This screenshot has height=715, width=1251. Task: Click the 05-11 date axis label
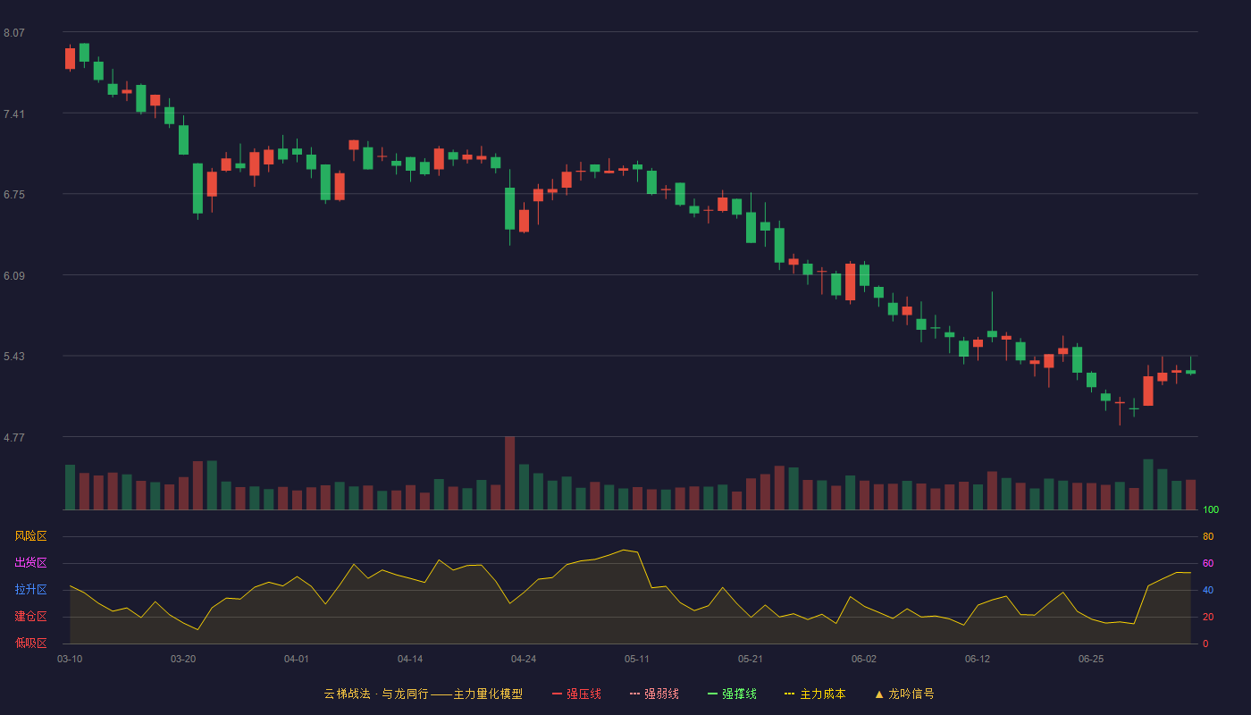637,659
